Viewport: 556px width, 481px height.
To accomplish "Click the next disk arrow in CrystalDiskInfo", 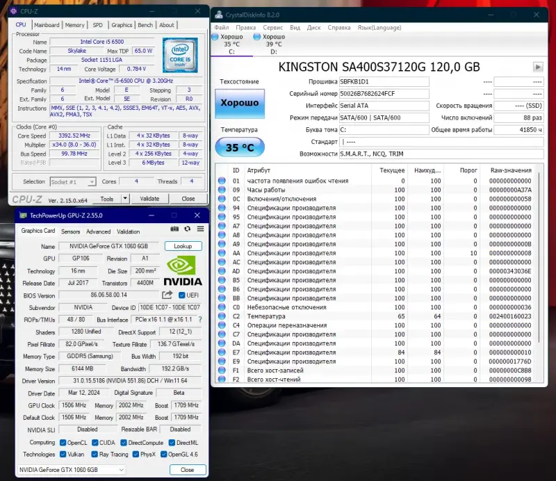I will 538,67.
